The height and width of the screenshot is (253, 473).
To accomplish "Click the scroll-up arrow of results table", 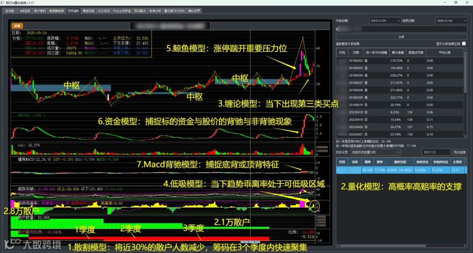I will (x=465, y=51).
